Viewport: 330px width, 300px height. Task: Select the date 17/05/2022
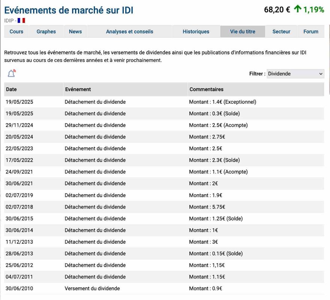click(19, 160)
